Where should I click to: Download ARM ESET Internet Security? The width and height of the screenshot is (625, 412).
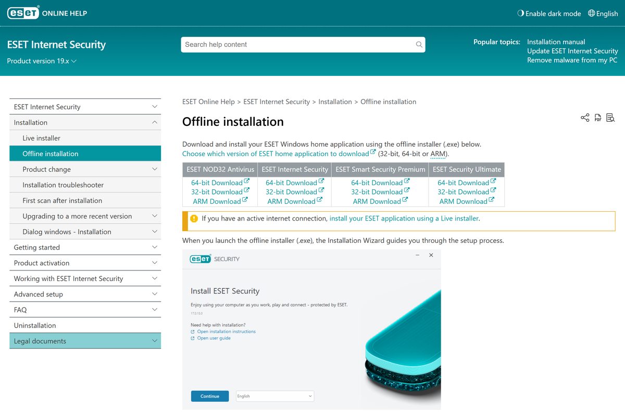point(295,201)
